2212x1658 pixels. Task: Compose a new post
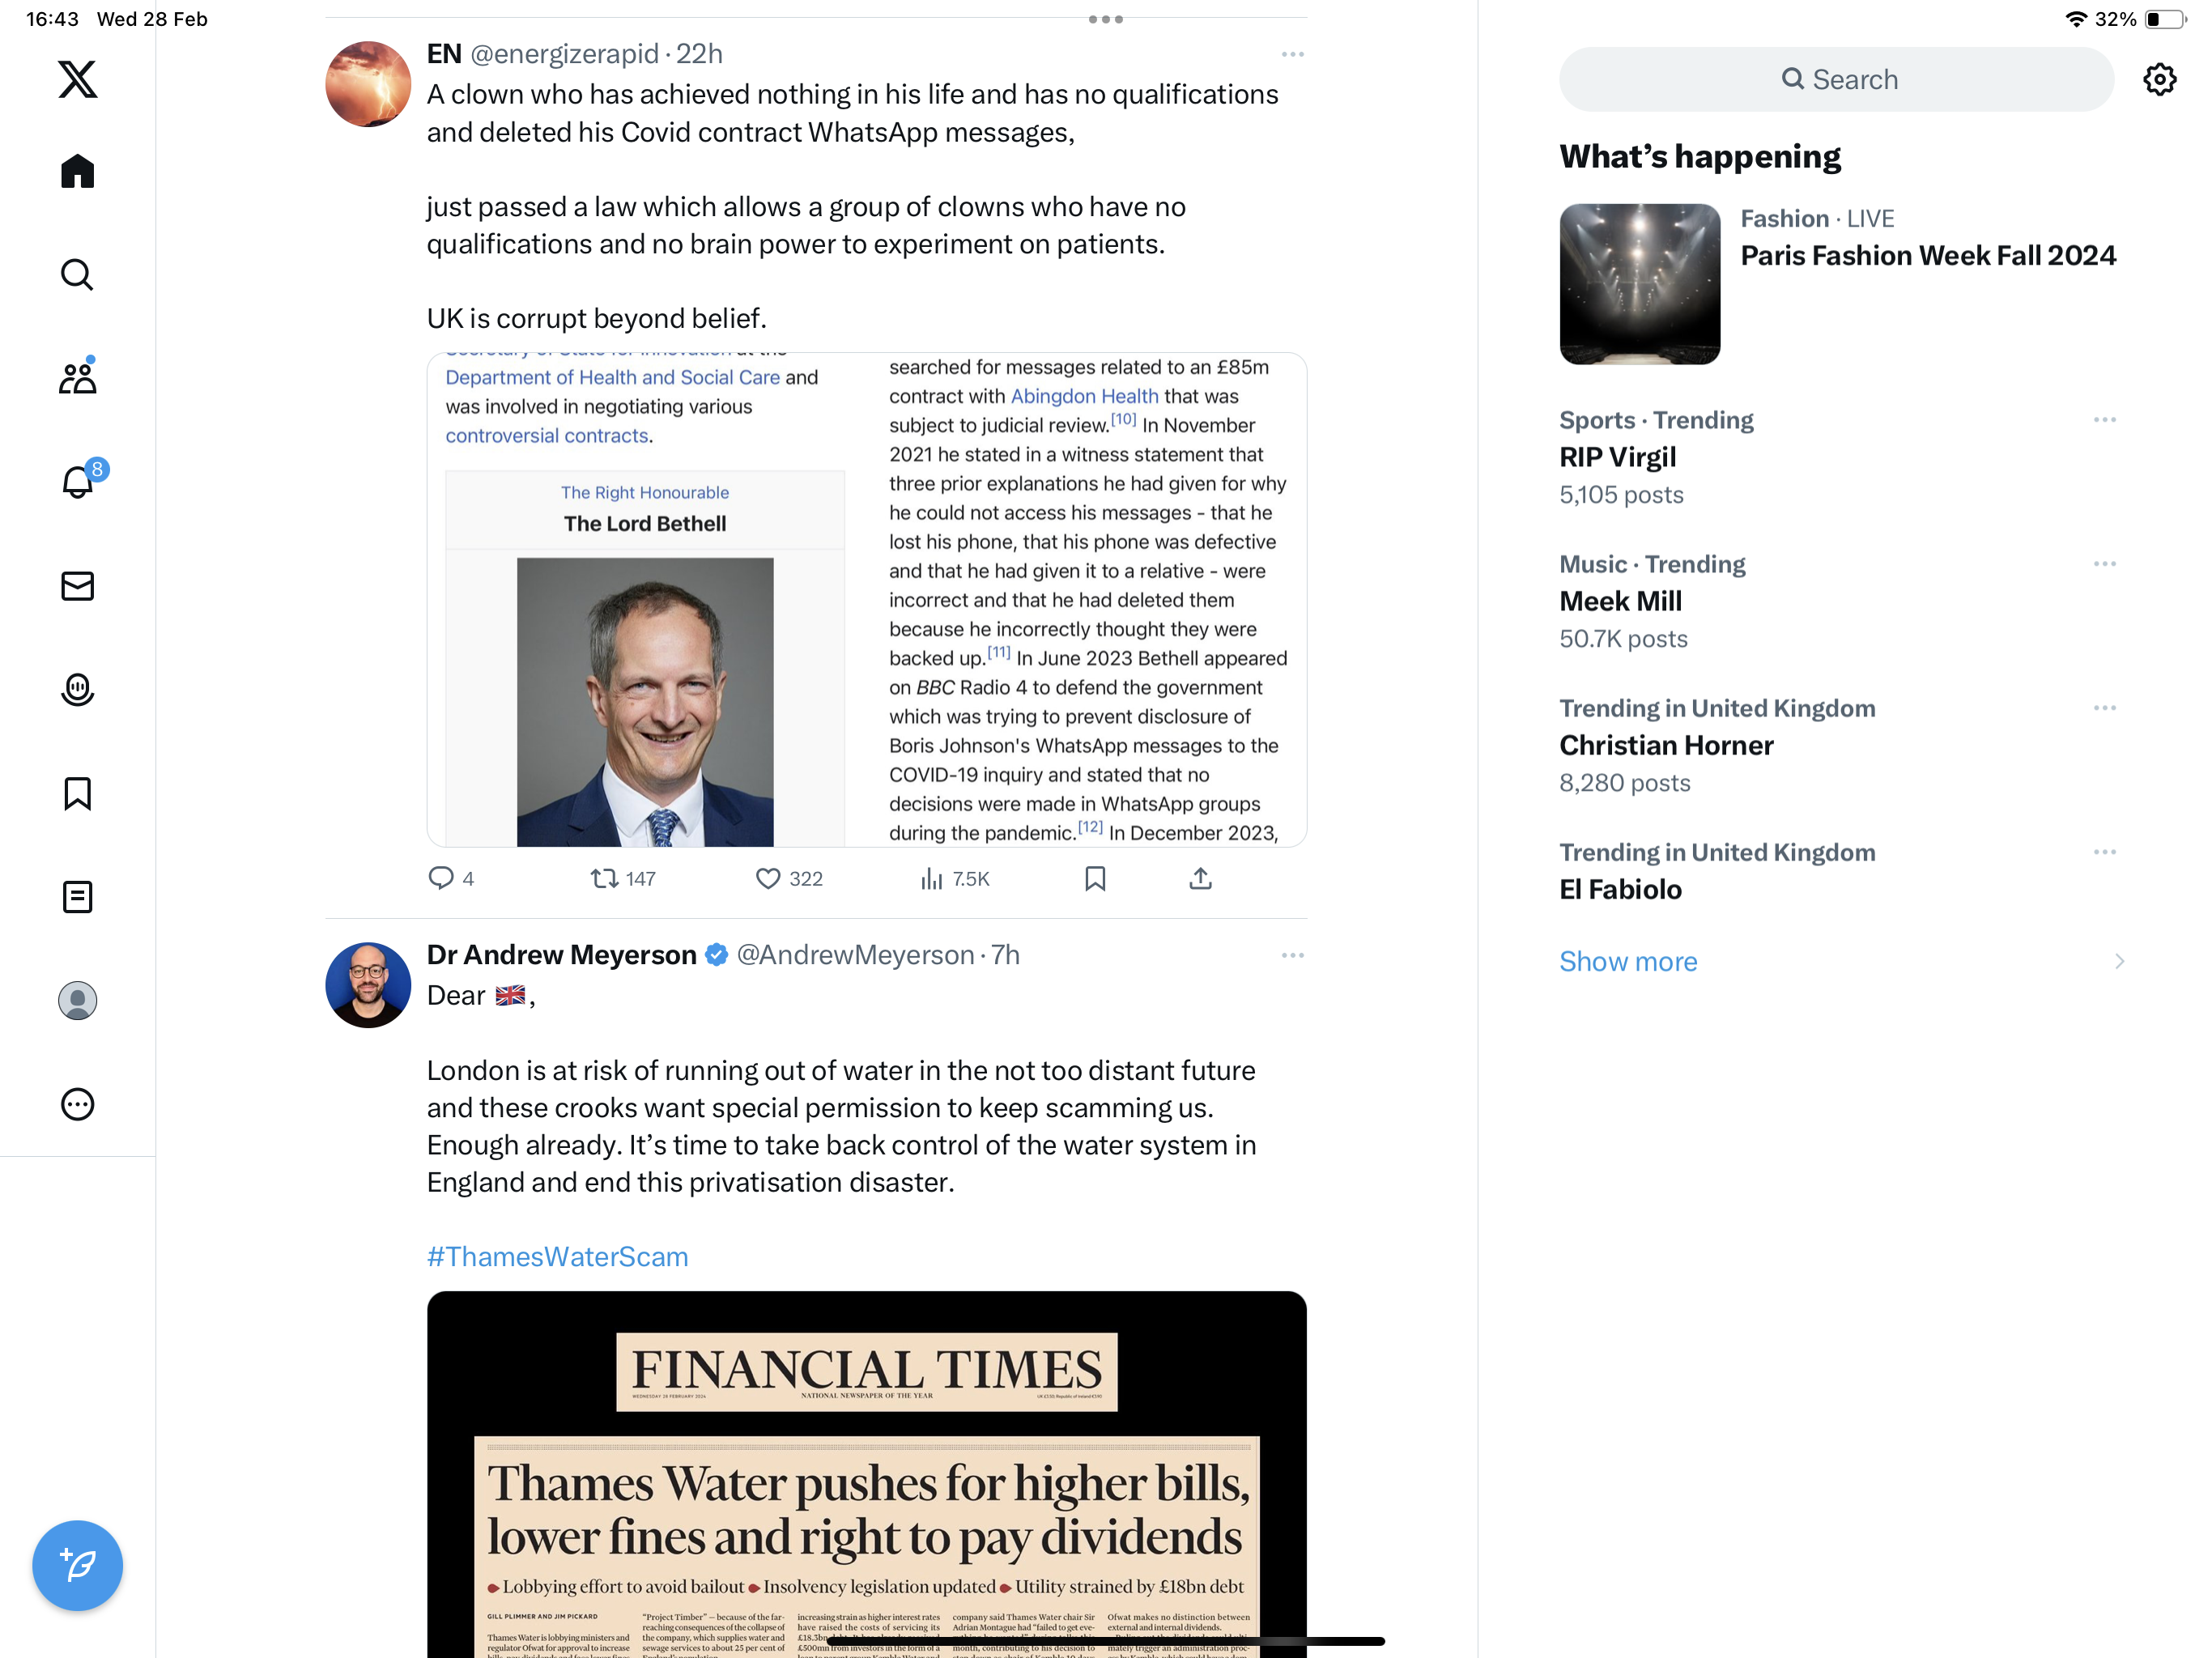click(x=77, y=1565)
